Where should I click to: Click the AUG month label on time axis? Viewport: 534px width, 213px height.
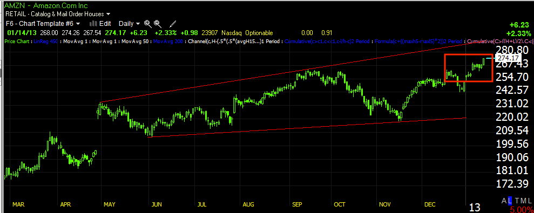pos(248,204)
